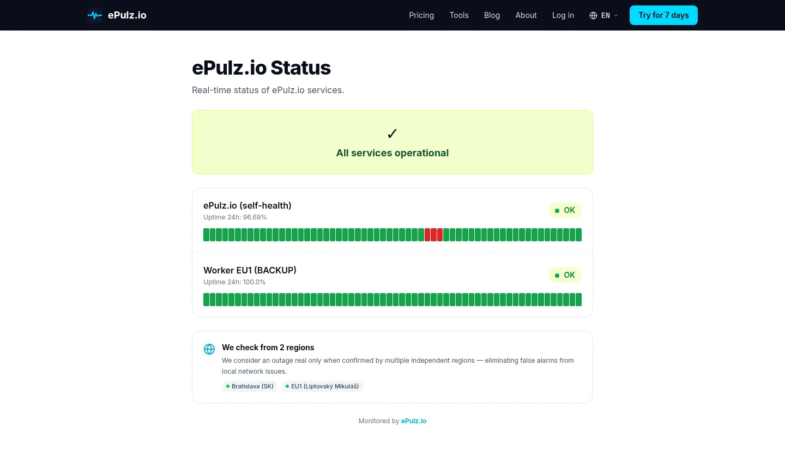
Task: Click the 'ePulz.io Status' page heading
Action: coord(261,68)
